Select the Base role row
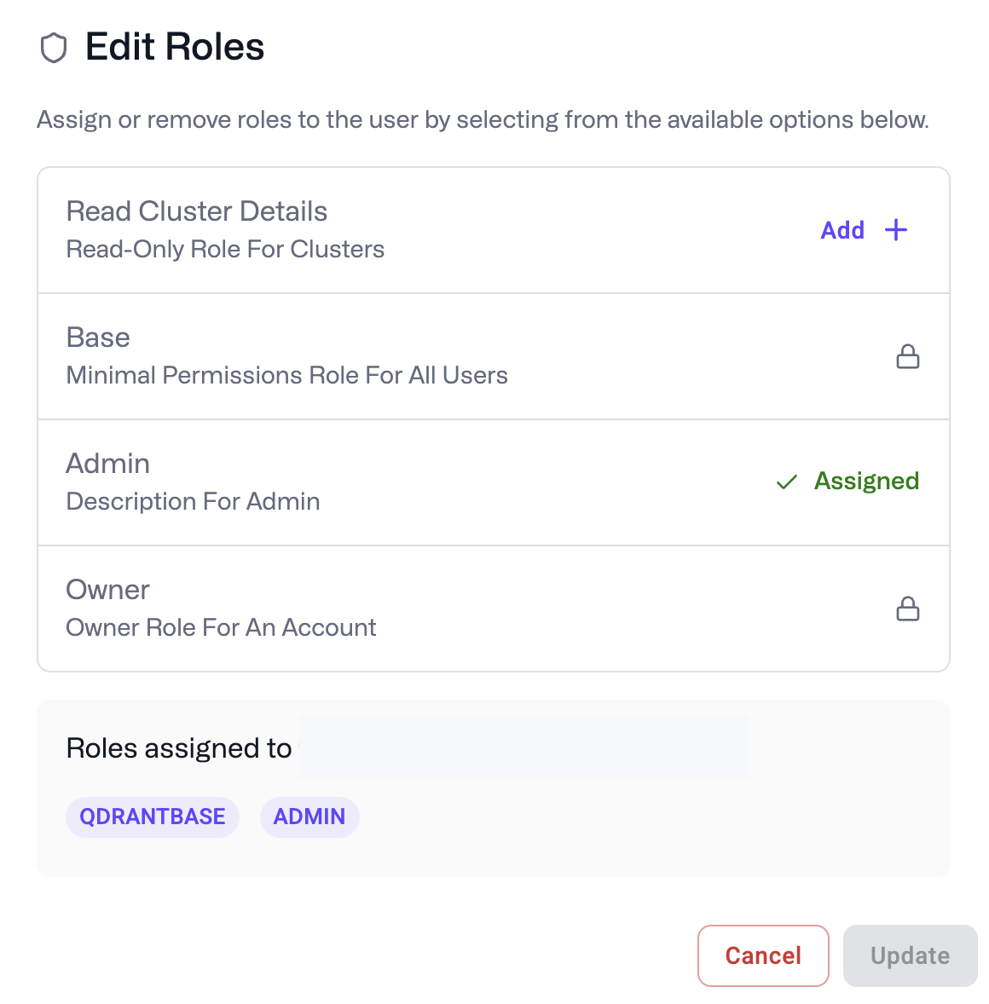Image resolution: width=989 pixels, height=1004 pixels. (426, 356)
